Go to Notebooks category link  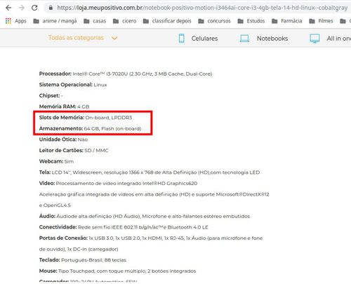point(272,39)
